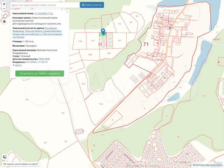224x168 pixels.
Task: Select parcel 1731 on the map
Action: [x=103, y=47]
